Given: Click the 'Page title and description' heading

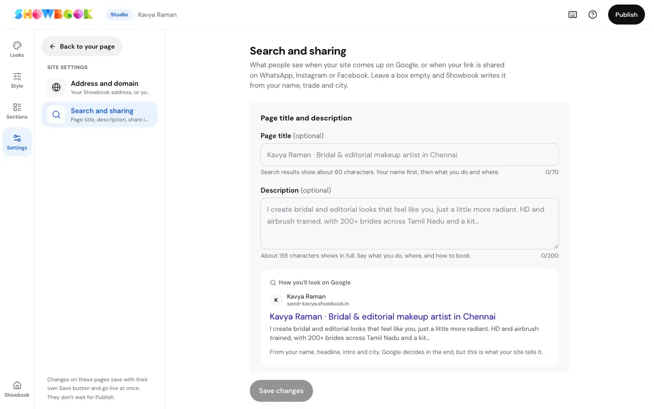Looking at the screenshot, I should pyautogui.click(x=306, y=118).
